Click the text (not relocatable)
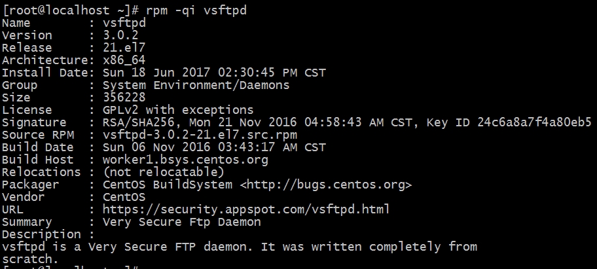The width and height of the screenshot is (597, 269). (164, 172)
